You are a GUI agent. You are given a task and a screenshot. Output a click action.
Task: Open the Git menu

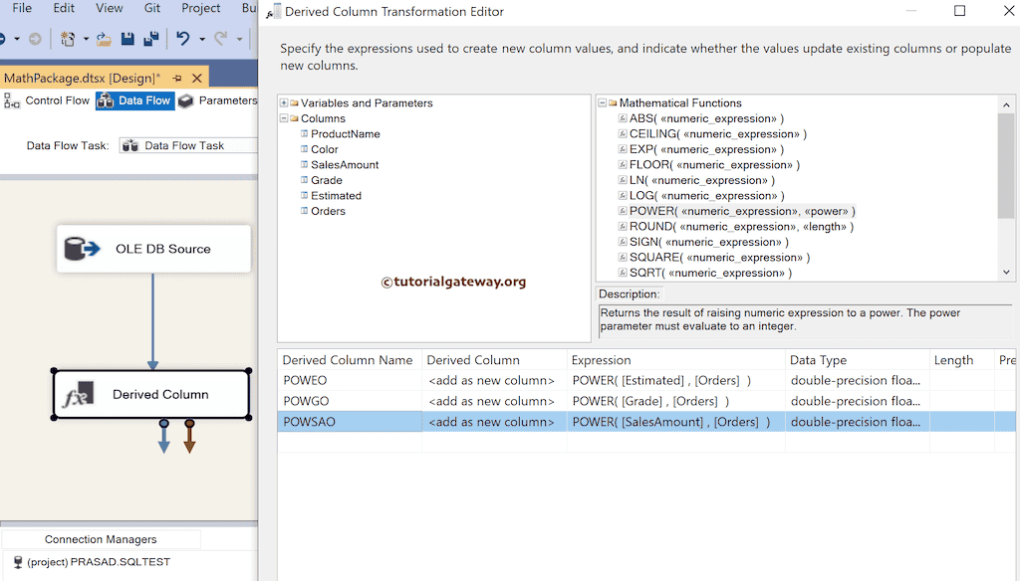pyautogui.click(x=147, y=8)
